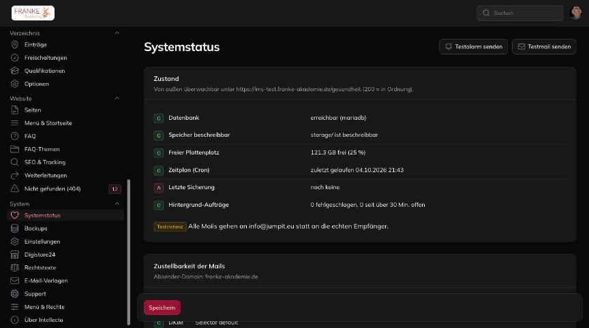Screen dimensions: 589x328
Task: Click the Franke Akademie logo
Action: (33, 13)
